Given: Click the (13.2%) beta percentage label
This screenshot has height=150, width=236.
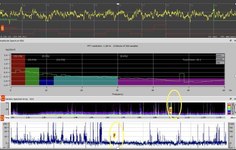Looking at the screenshot, I should pyautogui.click(x=61, y=60).
